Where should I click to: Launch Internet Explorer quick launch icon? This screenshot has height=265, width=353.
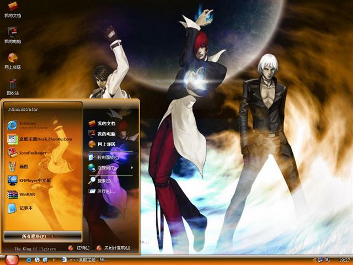point(29,260)
